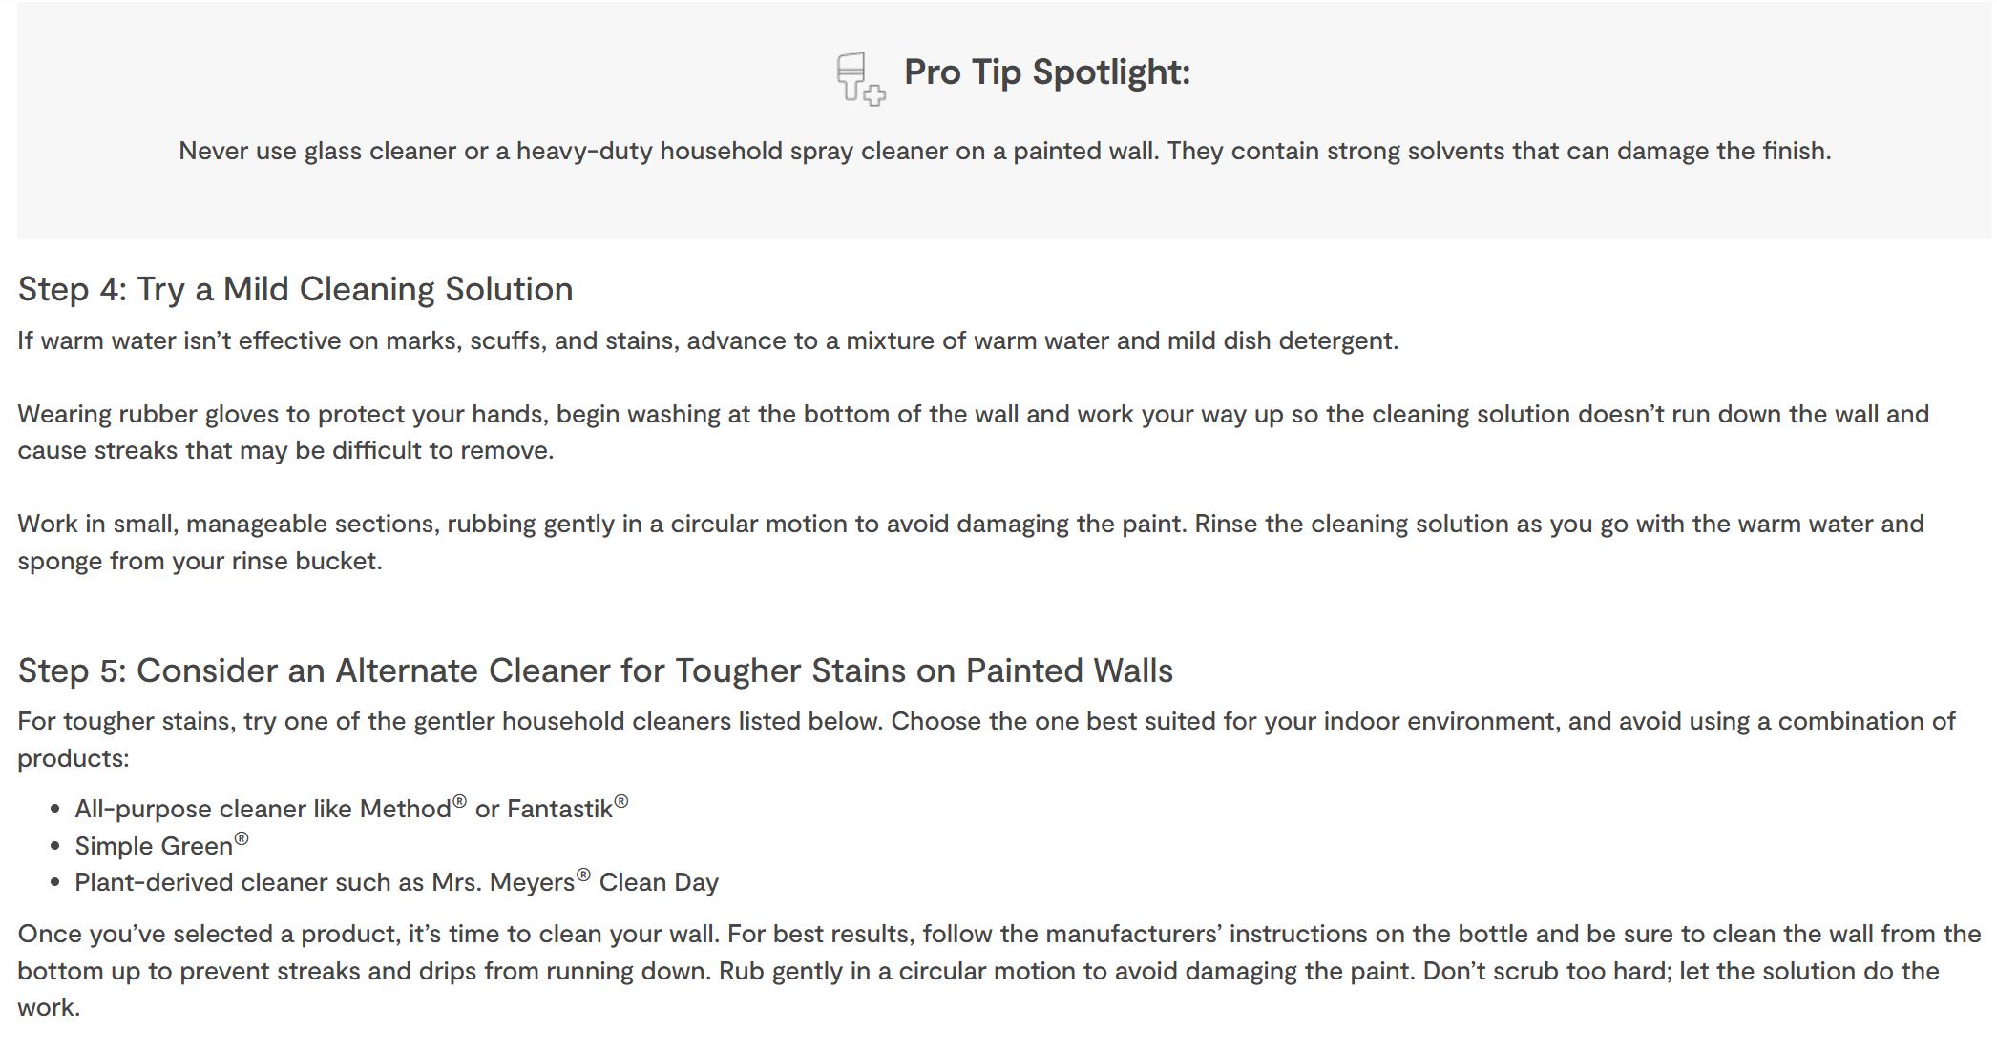Click the paragraph about small, manageable sections
1997x1051 pixels.
click(970, 525)
